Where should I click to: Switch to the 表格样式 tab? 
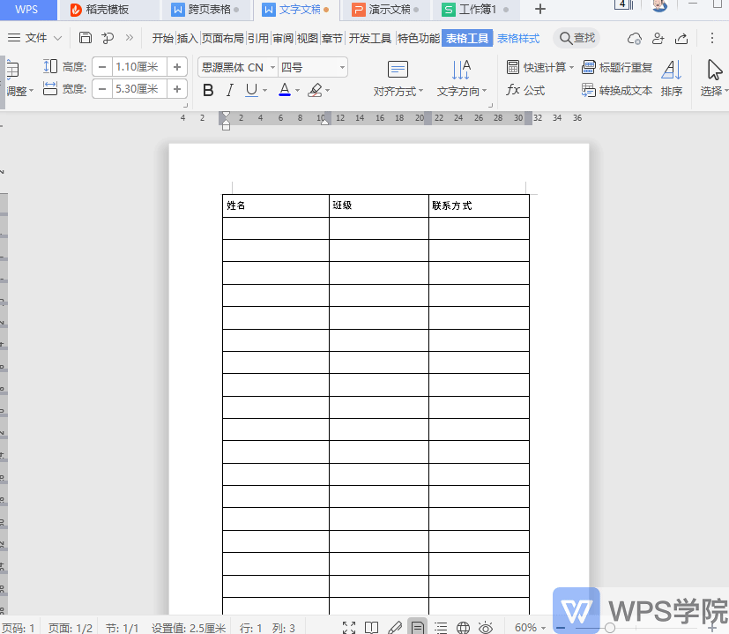tap(518, 38)
